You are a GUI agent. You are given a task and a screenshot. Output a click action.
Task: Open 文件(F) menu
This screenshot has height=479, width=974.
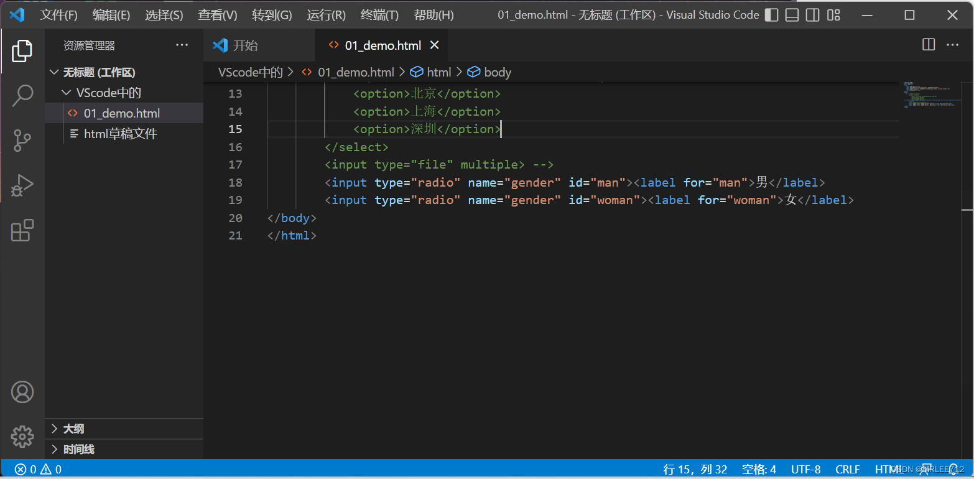[59, 15]
